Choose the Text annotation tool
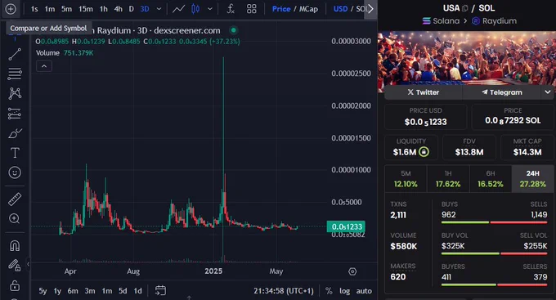This screenshot has width=556, height=300. 15,153
